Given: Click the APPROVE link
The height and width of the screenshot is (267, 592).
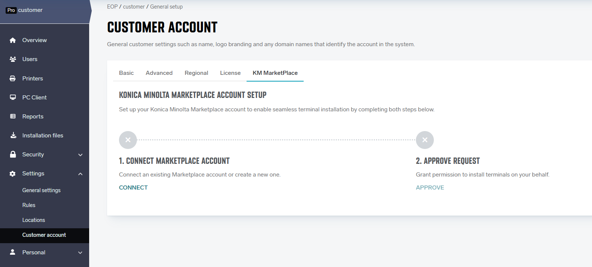Looking at the screenshot, I should click(430, 188).
